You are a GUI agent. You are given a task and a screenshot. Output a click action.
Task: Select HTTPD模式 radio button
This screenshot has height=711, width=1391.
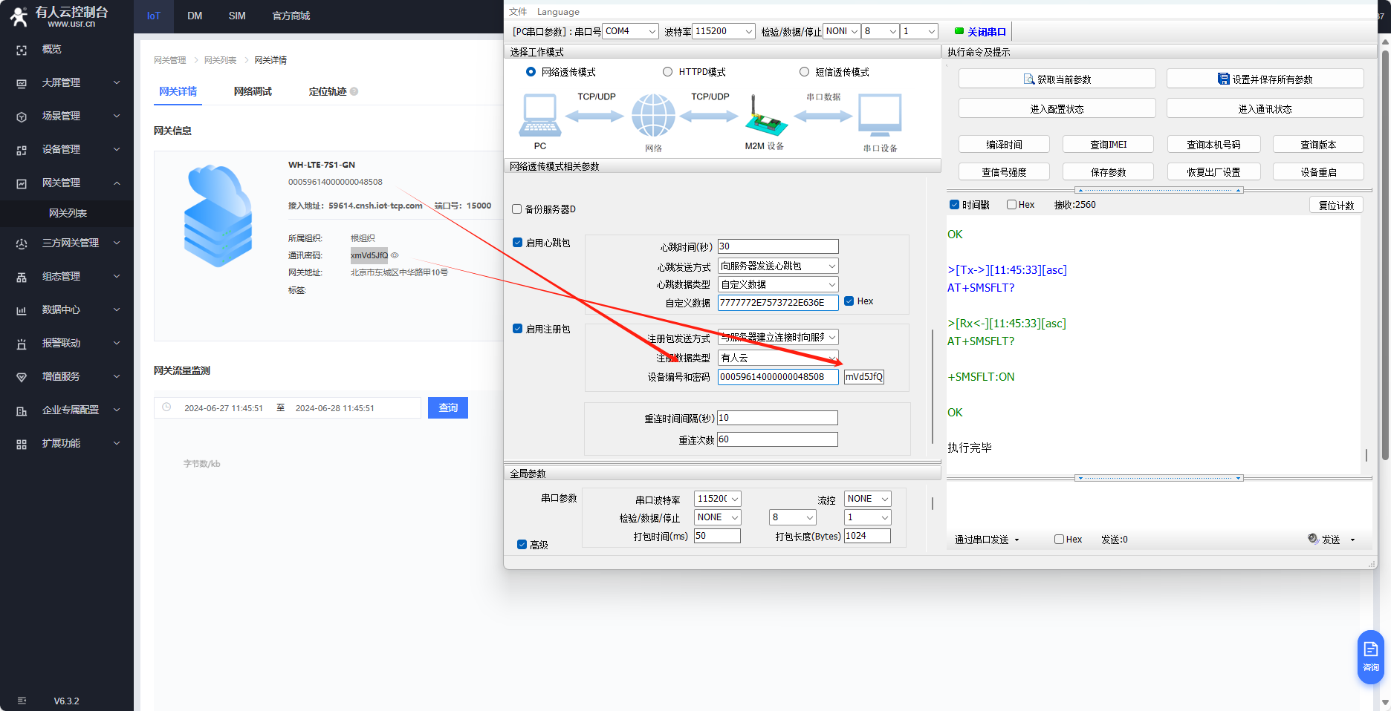pos(667,72)
